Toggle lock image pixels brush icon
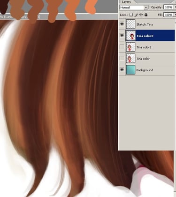This screenshot has height=197, width=176. 136,15
